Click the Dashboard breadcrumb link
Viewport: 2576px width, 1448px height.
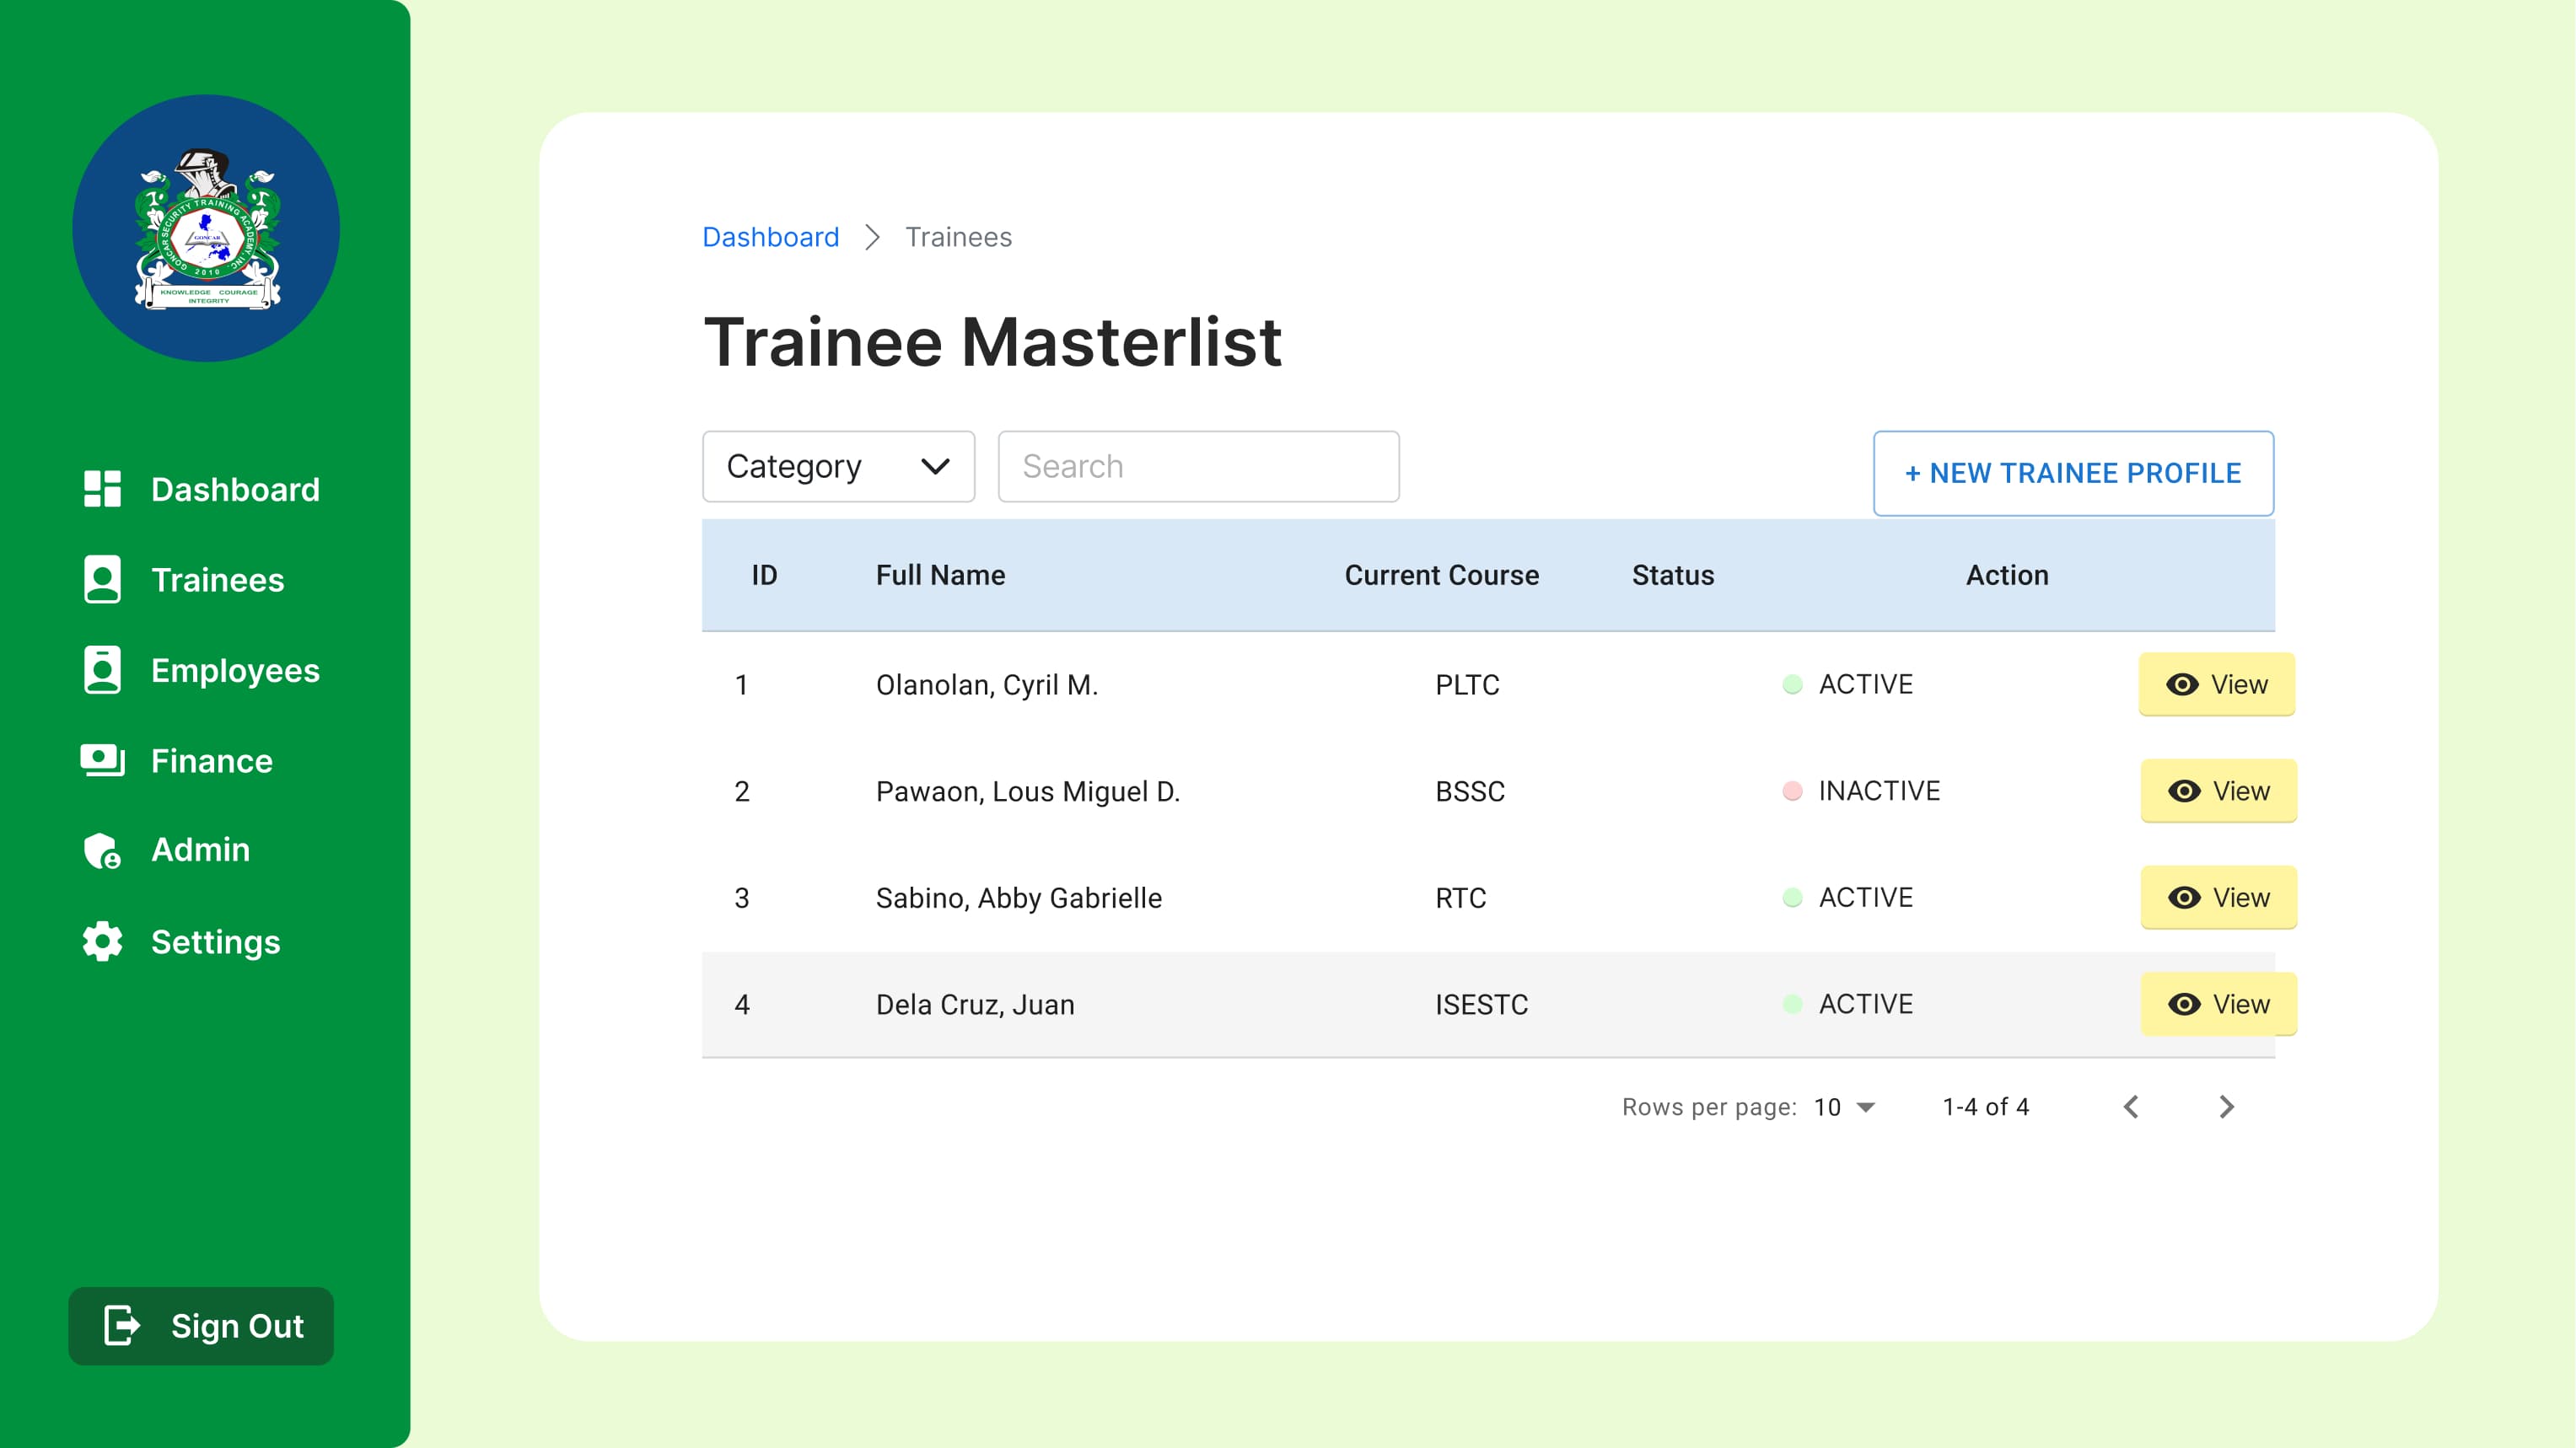772,237
